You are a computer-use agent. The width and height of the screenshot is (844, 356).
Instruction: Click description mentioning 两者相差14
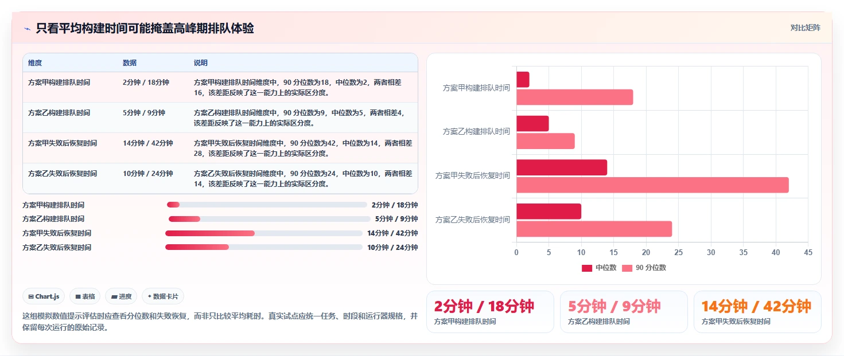(303, 178)
